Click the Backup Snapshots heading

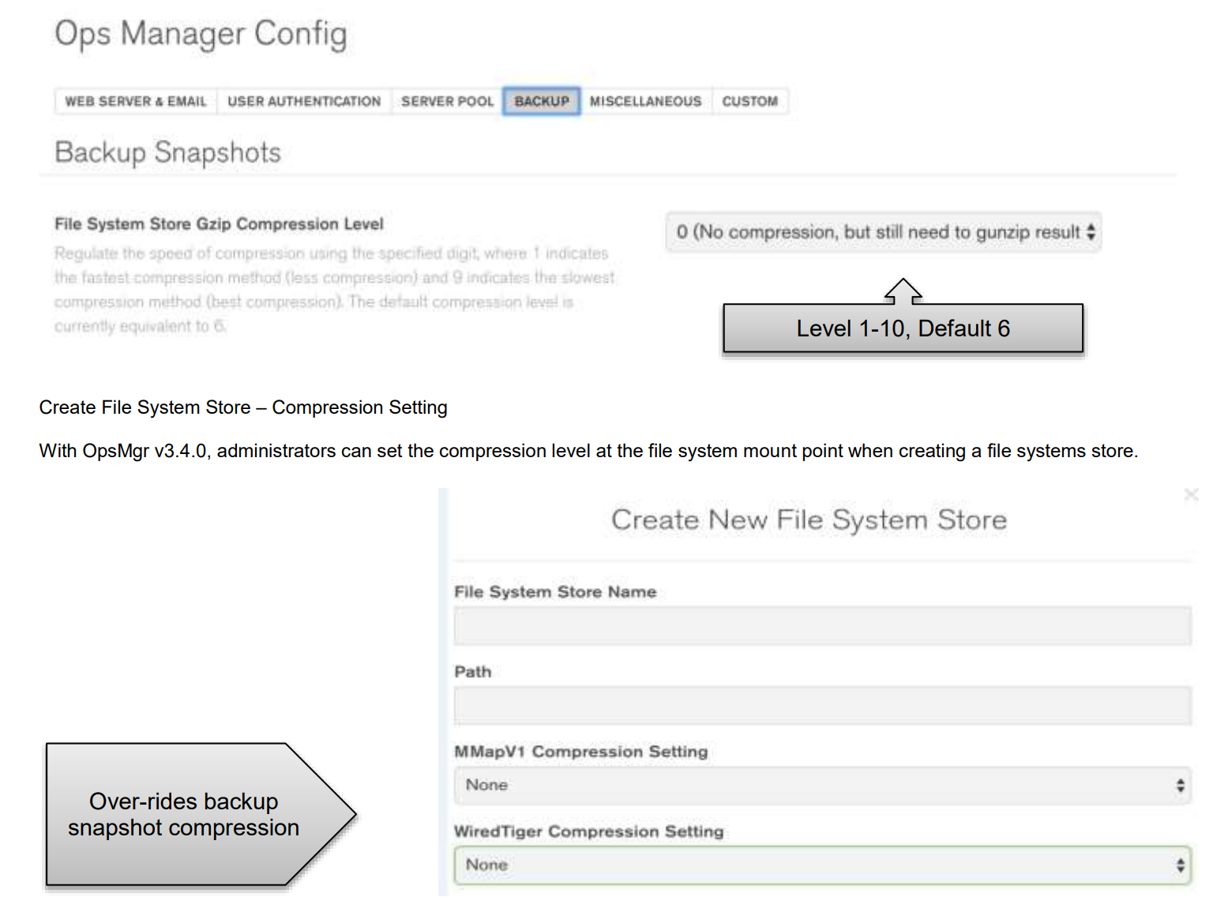point(167,152)
